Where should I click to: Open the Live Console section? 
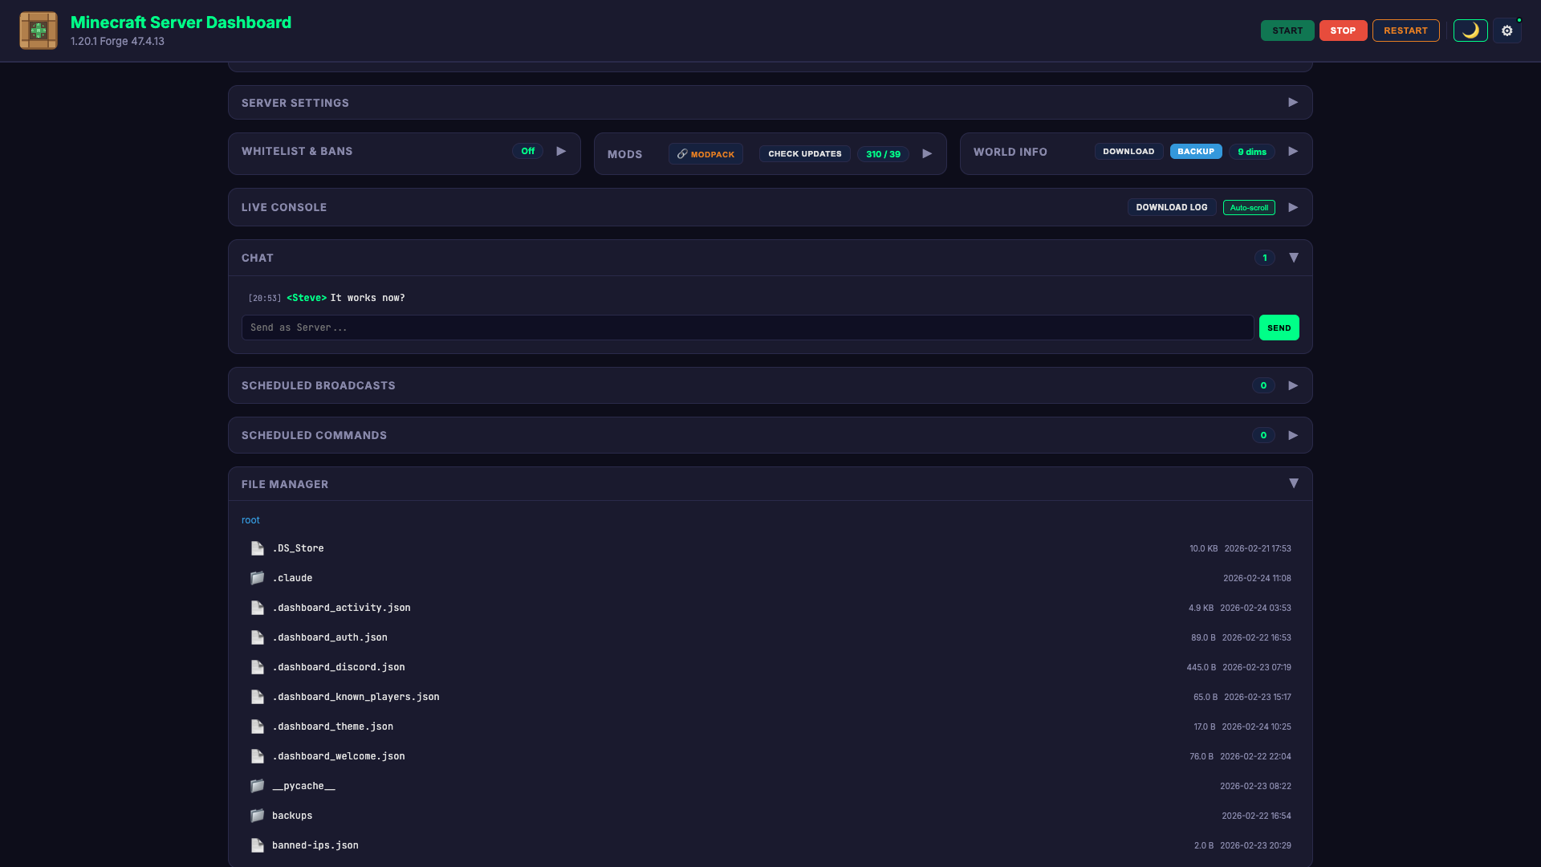tap(1292, 207)
